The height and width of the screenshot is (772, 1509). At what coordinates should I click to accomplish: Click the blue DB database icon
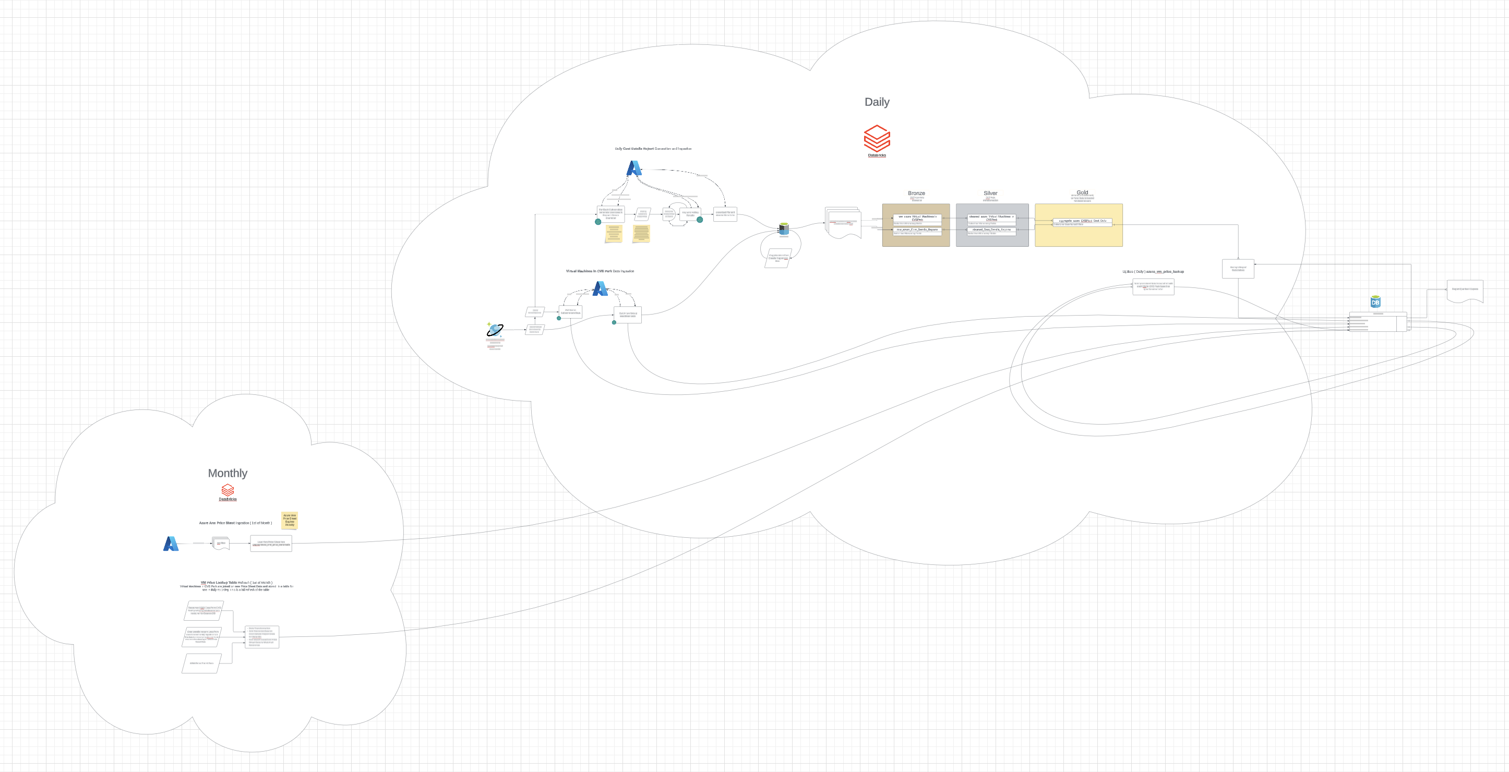coord(1375,301)
